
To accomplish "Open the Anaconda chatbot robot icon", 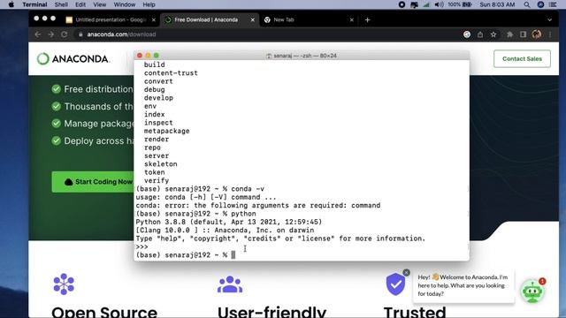I will click(532, 291).
